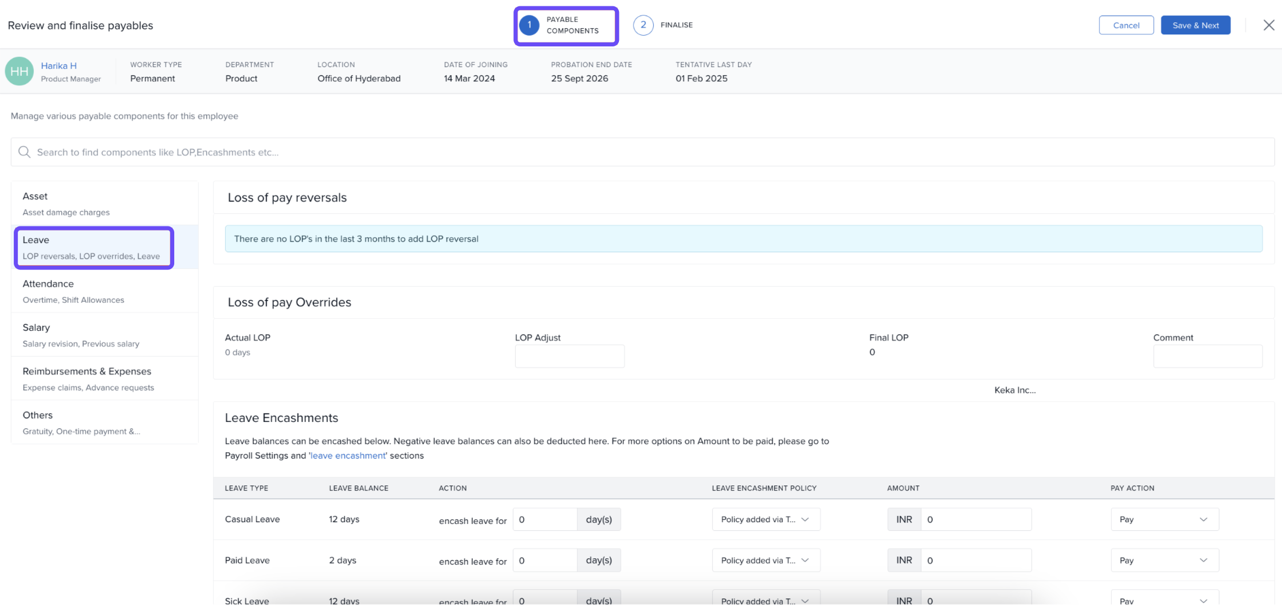Close the review payables dialog

click(1269, 25)
